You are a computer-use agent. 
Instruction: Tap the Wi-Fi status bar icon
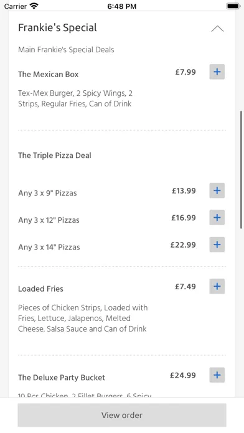(34, 6)
